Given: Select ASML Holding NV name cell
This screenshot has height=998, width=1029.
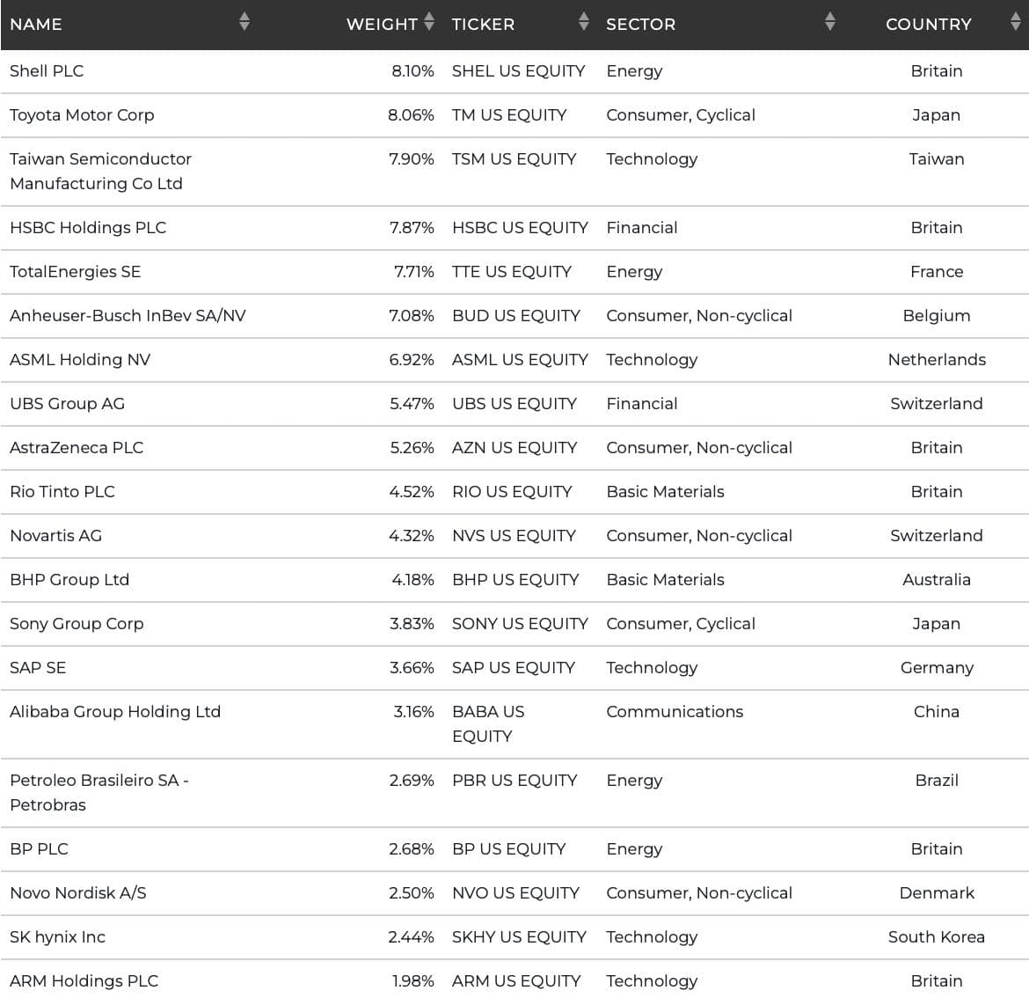Looking at the screenshot, I should [80, 360].
